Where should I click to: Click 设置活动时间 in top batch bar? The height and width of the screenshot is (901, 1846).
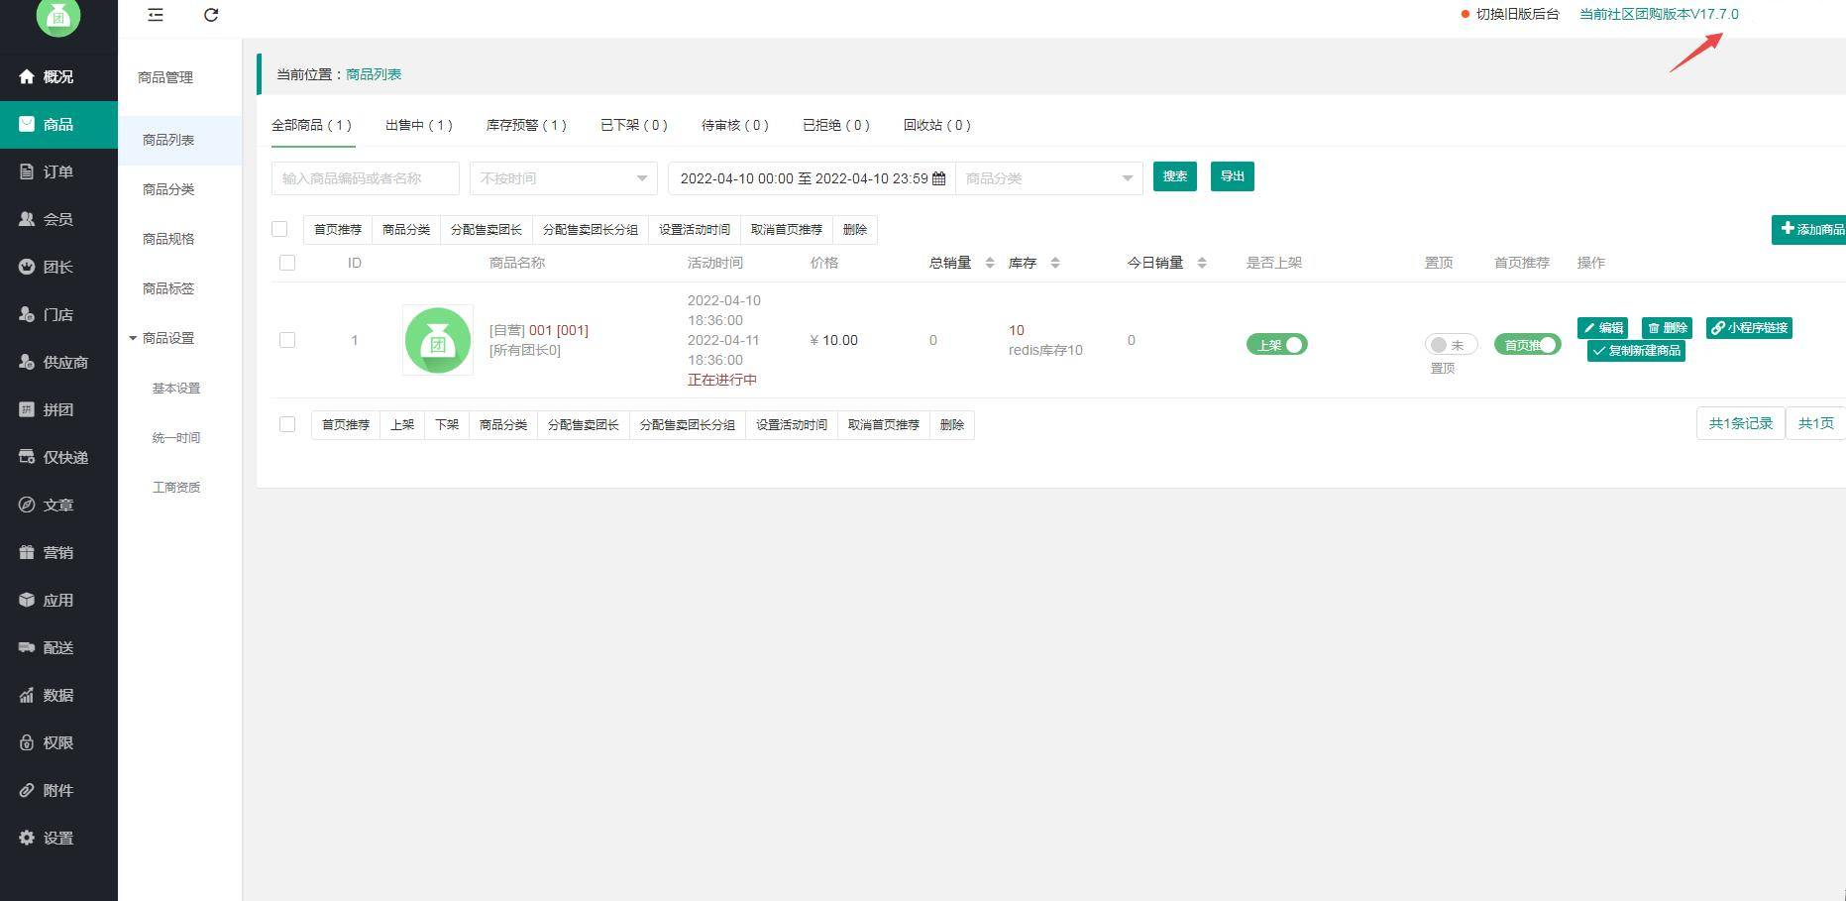[695, 229]
